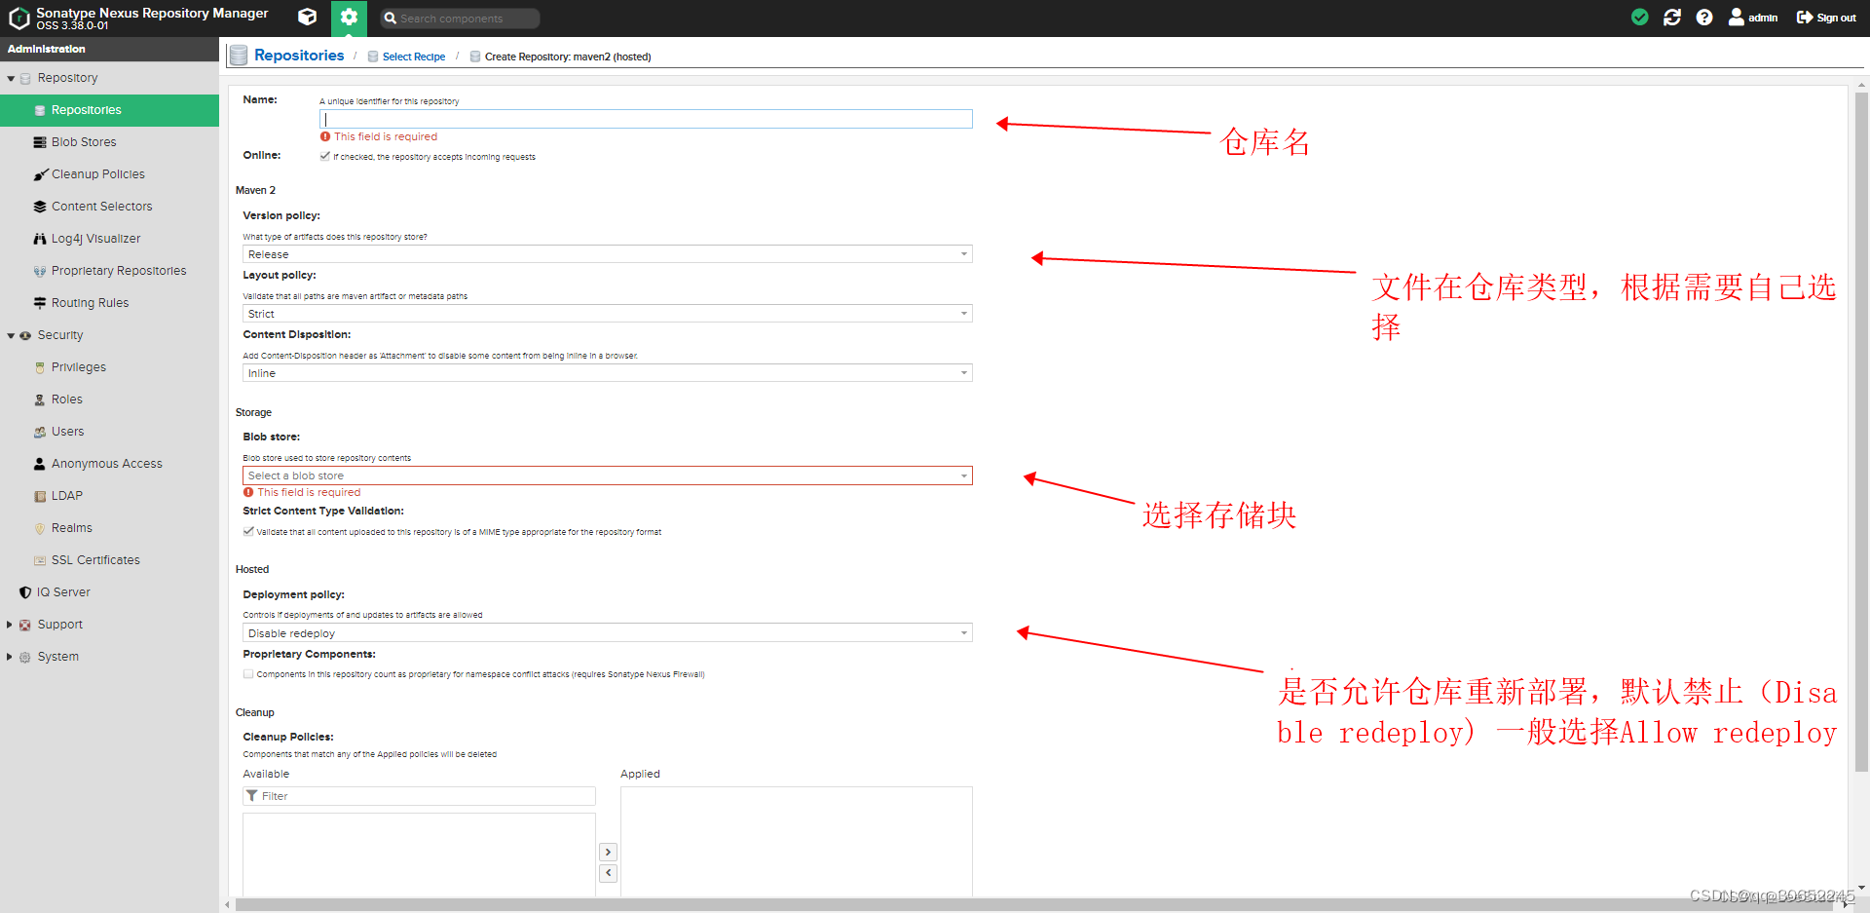The image size is (1870, 913).
Task: Open the Deployment policy Disable redeploy dropdown
Action: [x=607, y=633]
